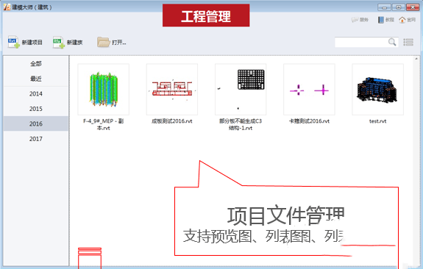Screen dimensions: 423x269
Task: Select the 2016 year filter
Action: coord(36,123)
